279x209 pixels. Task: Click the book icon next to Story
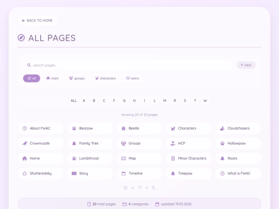74,173
